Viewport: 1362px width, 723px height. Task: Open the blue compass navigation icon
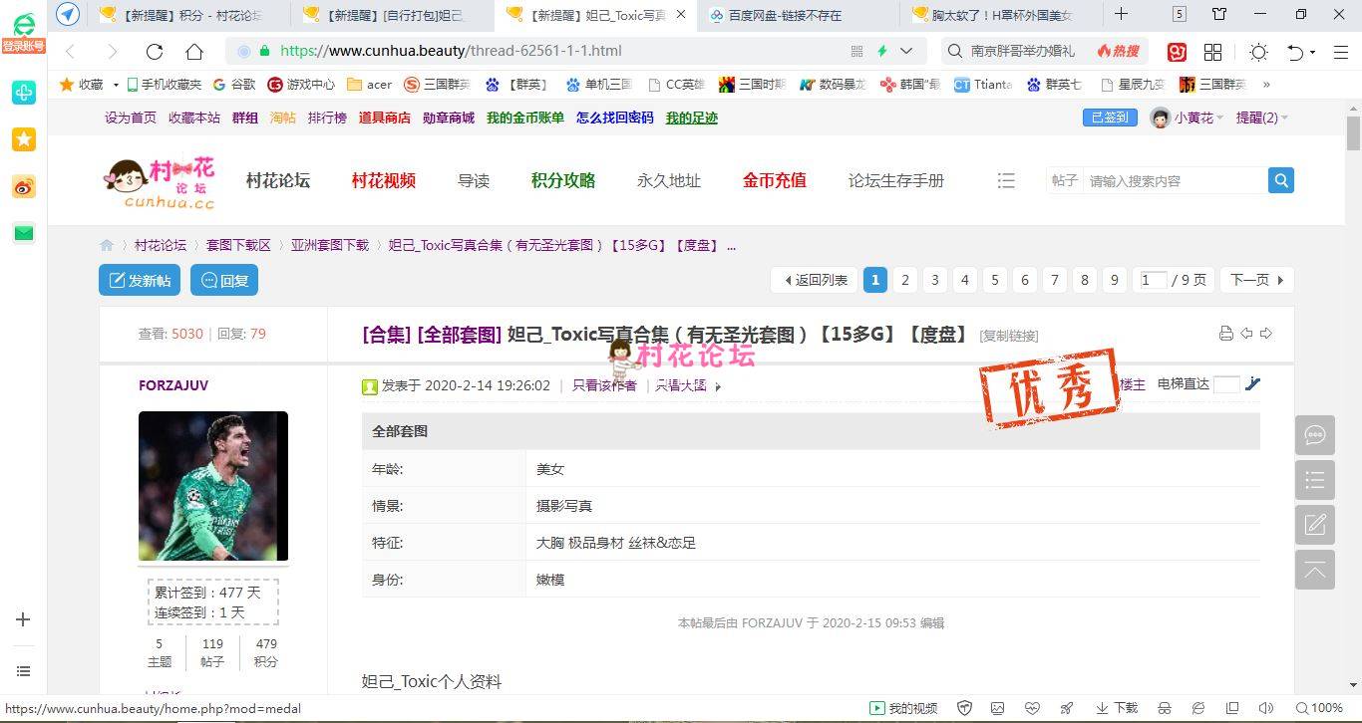pyautogui.click(x=67, y=14)
